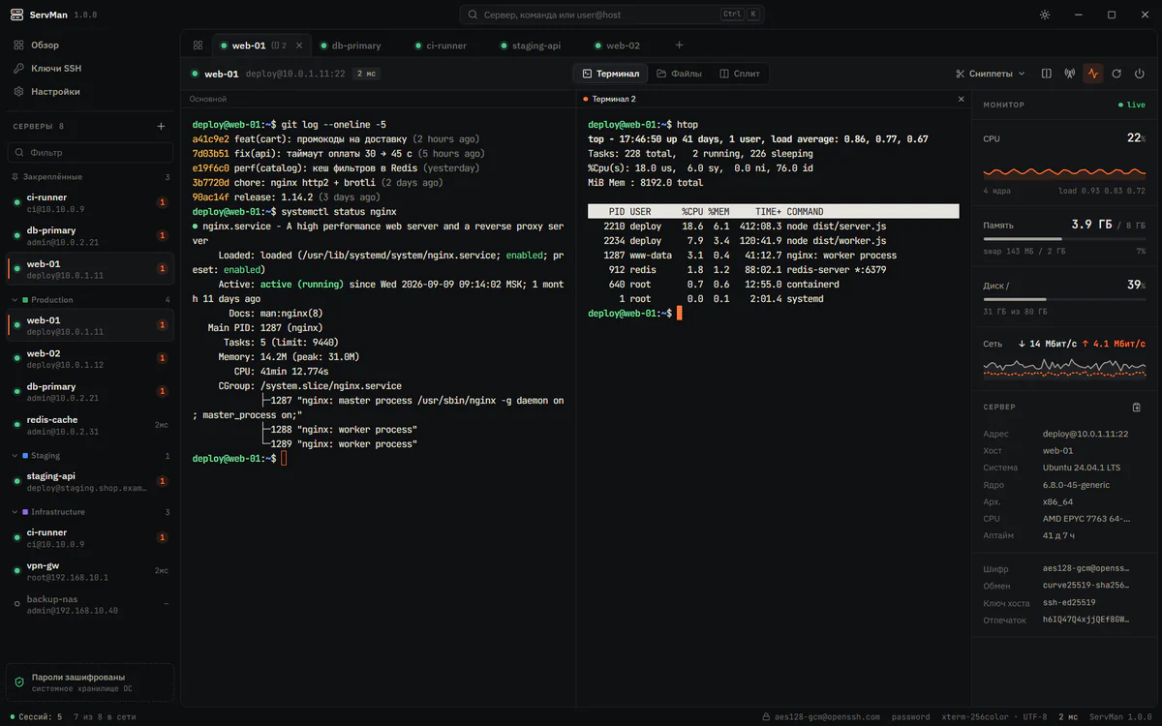Viewport: 1162px width, 726px height.
Task: Open Ключи SSH in the sidebar
Action: [90, 69]
